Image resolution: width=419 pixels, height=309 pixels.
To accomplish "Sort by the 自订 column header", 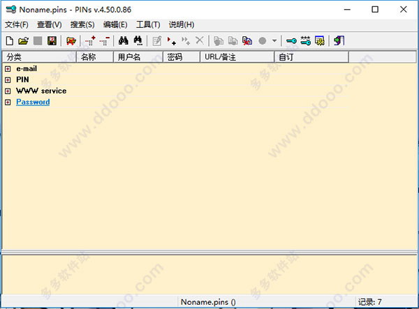I will pos(311,57).
